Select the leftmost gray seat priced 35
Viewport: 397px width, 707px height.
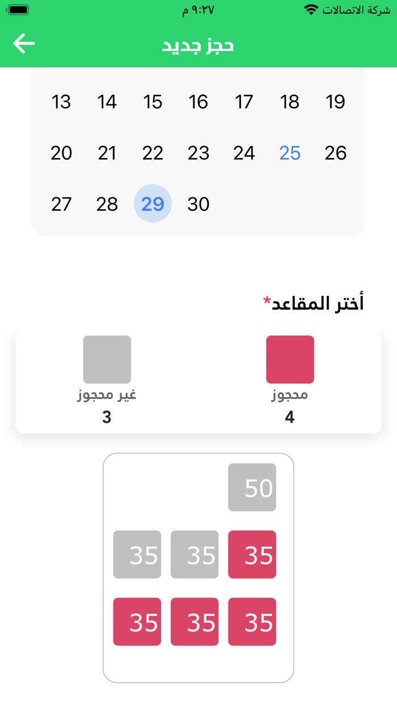click(x=137, y=555)
